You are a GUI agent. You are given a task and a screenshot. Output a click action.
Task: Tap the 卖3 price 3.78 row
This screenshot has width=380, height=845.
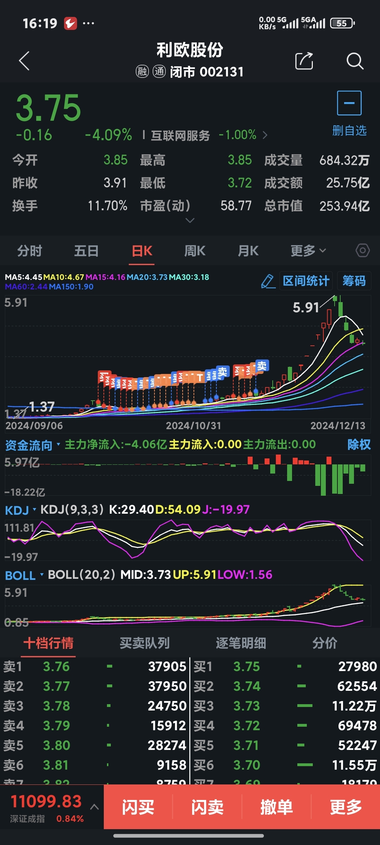(x=95, y=706)
